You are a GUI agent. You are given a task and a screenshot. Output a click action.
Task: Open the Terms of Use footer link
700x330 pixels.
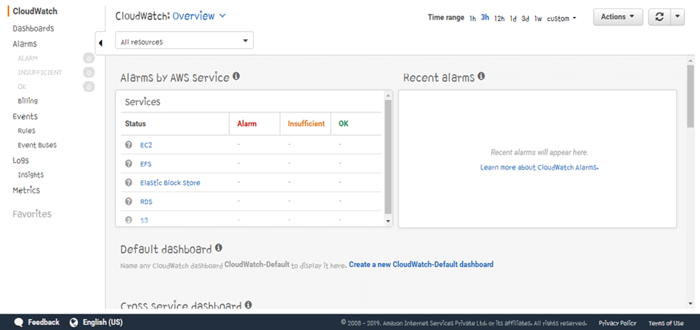(x=666, y=323)
